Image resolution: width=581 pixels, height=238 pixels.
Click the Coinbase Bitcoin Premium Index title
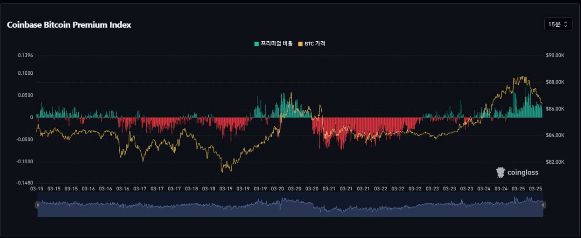click(x=69, y=25)
